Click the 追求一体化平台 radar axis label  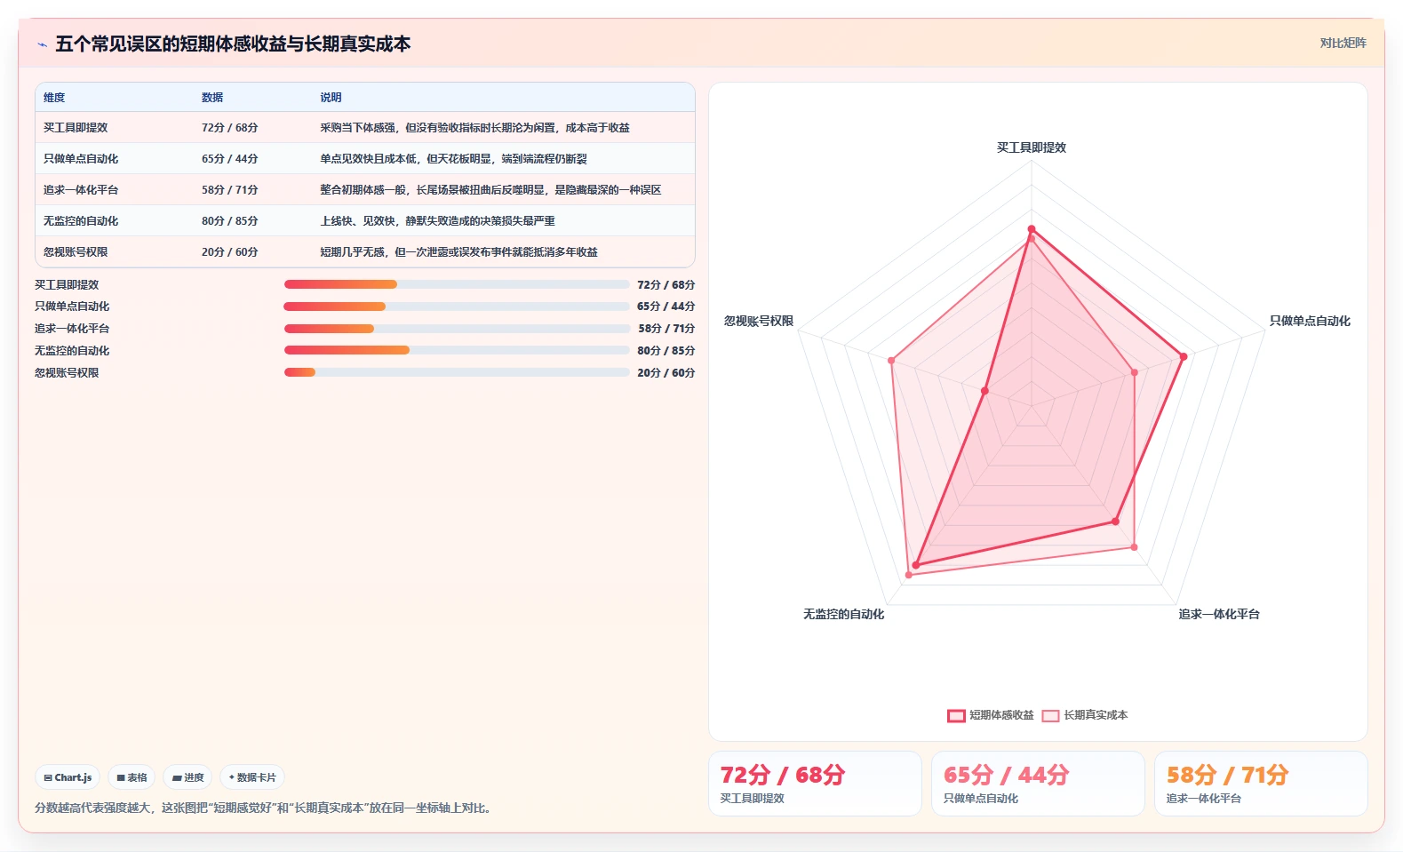click(x=1219, y=614)
